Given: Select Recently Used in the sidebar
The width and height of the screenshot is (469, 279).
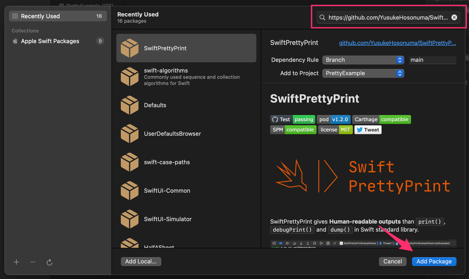Looking at the screenshot, I should point(58,16).
